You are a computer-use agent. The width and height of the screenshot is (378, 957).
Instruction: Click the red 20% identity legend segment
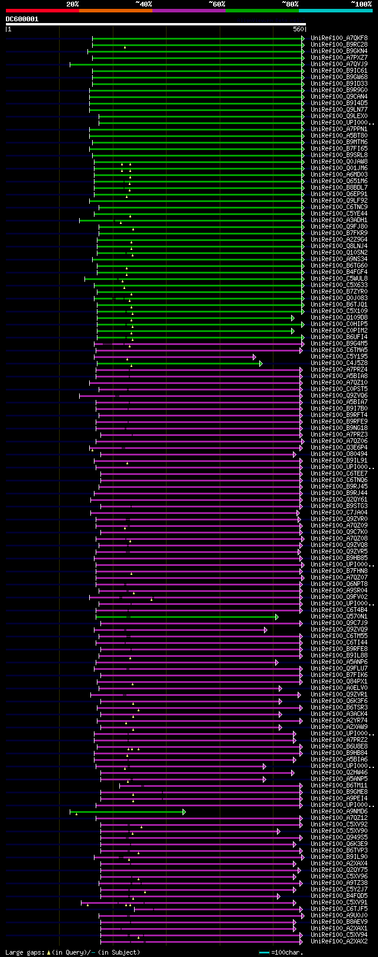(42, 11)
